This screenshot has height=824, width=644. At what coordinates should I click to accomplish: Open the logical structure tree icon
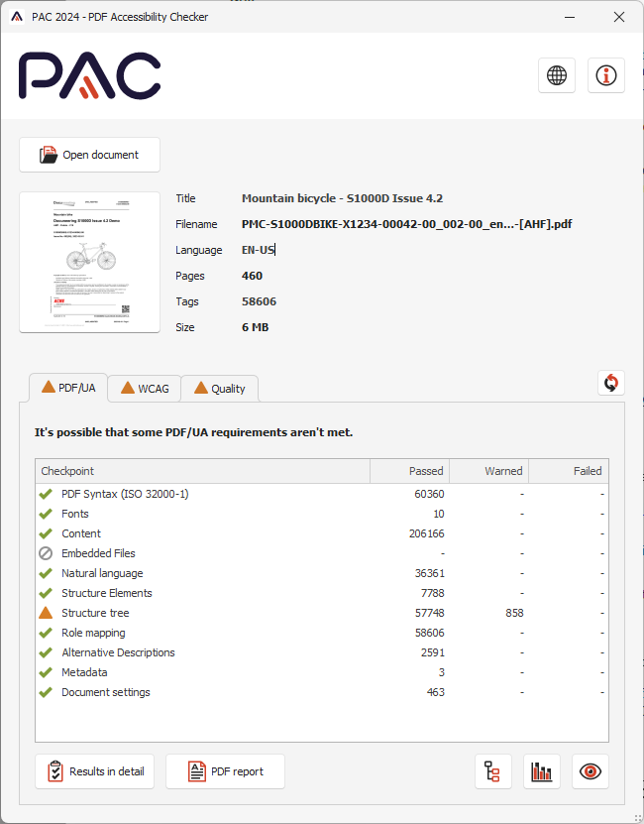[x=493, y=771]
